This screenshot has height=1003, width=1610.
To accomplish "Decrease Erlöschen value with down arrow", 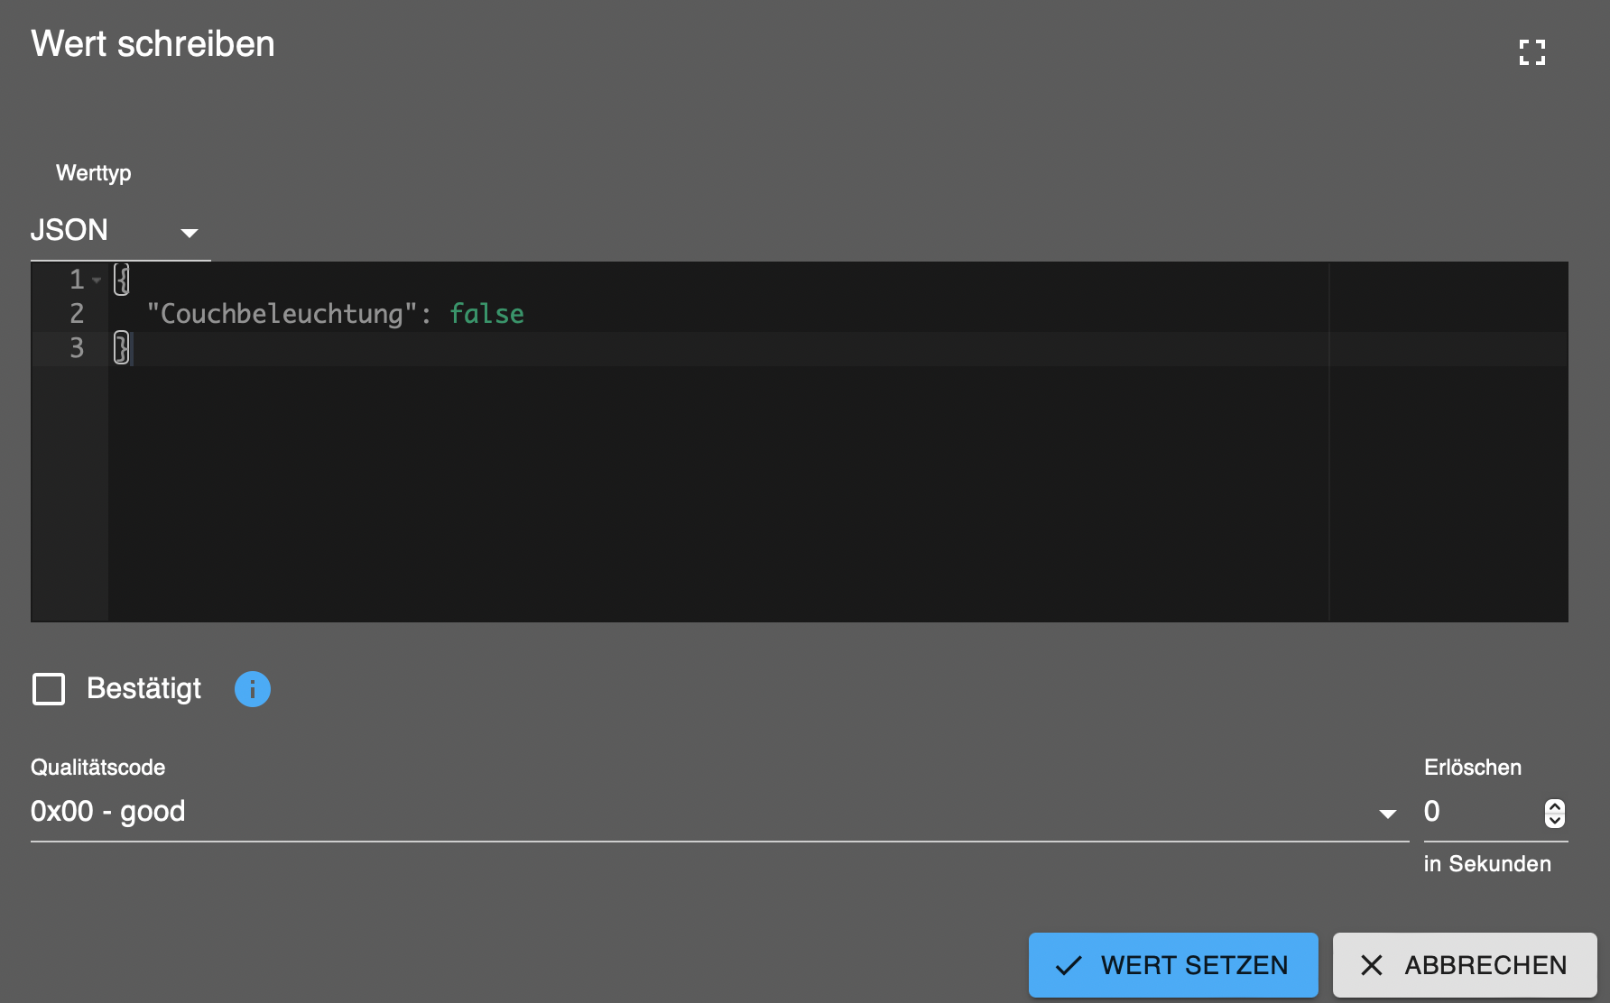I will [x=1554, y=820].
